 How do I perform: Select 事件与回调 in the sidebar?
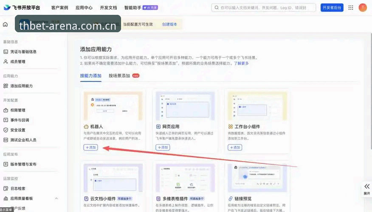pyautogui.click(x=20, y=120)
